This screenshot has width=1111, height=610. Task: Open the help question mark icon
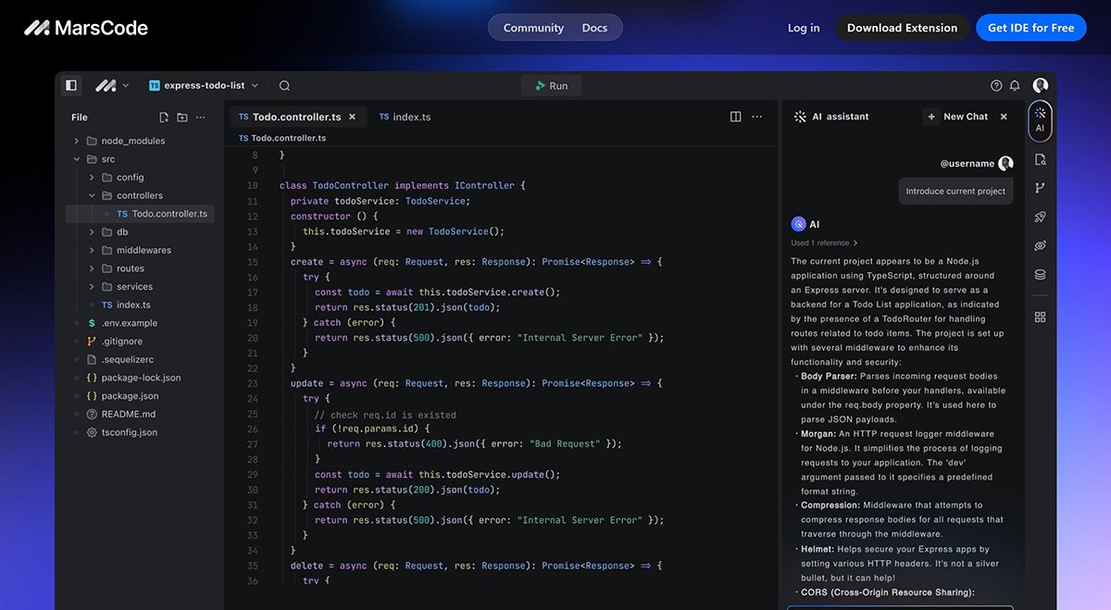tap(996, 85)
